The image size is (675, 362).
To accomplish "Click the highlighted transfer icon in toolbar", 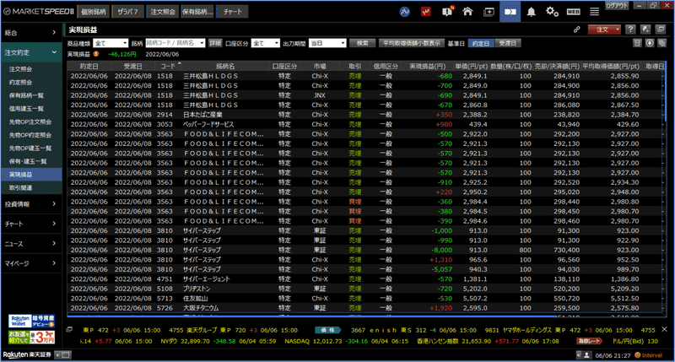I will [510, 12].
